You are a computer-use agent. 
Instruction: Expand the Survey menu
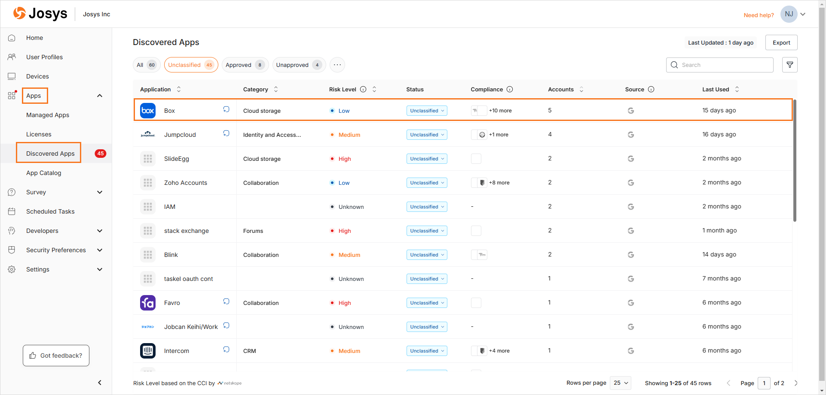click(x=100, y=192)
